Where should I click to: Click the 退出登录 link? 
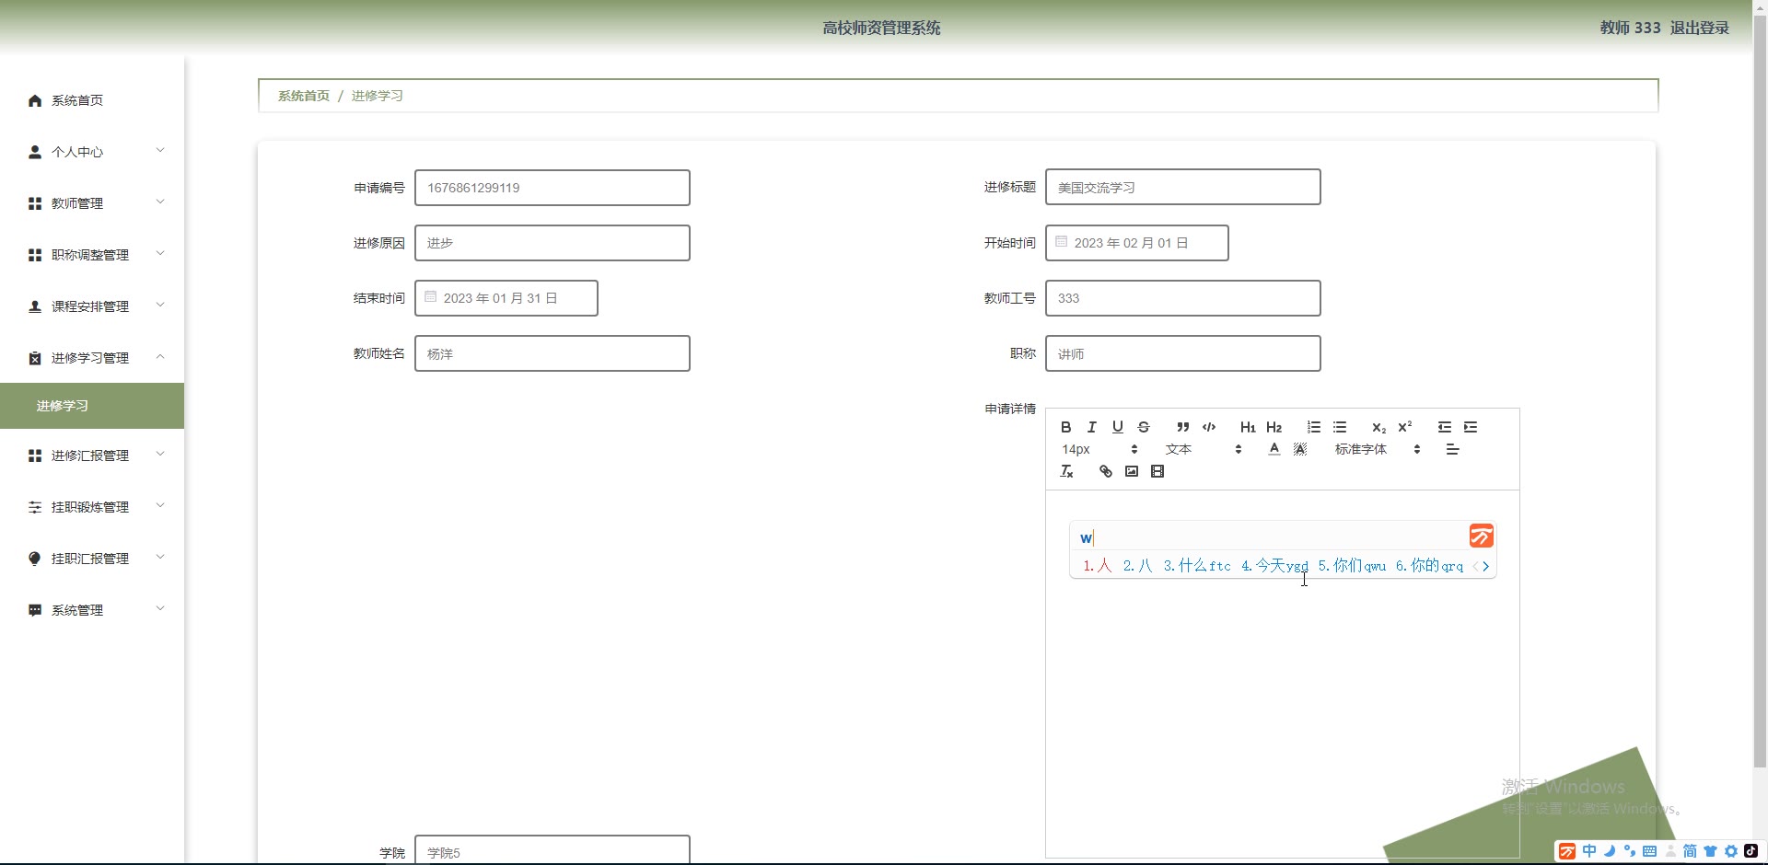tap(1700, 28)
